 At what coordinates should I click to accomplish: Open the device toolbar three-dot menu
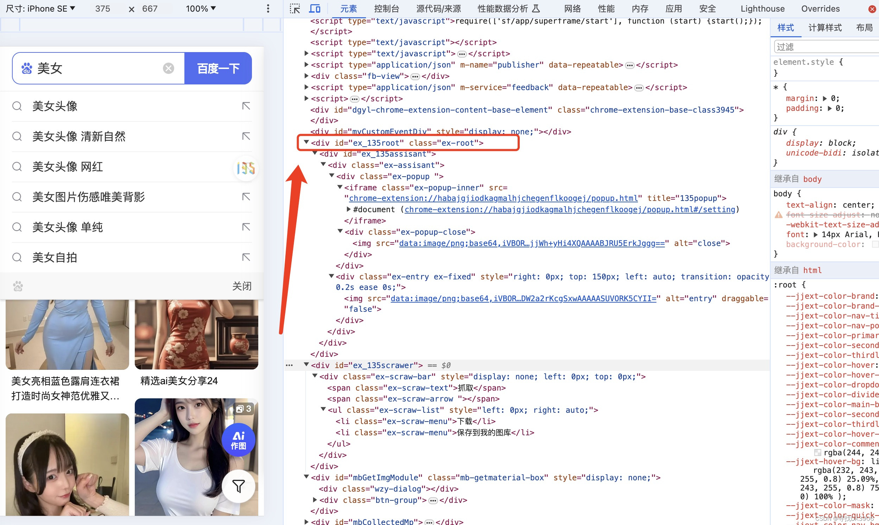268,8
